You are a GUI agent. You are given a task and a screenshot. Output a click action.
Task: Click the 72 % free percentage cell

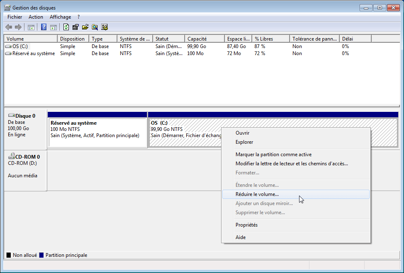click(x=260, y=53)
